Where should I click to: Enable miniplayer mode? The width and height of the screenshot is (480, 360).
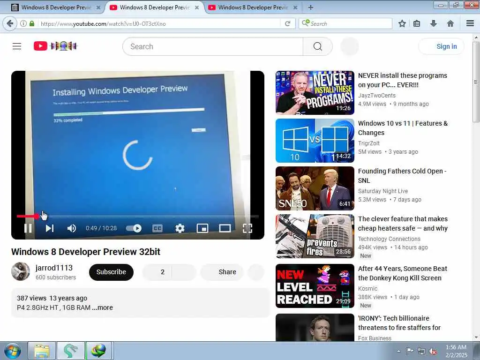coord(202,228)
